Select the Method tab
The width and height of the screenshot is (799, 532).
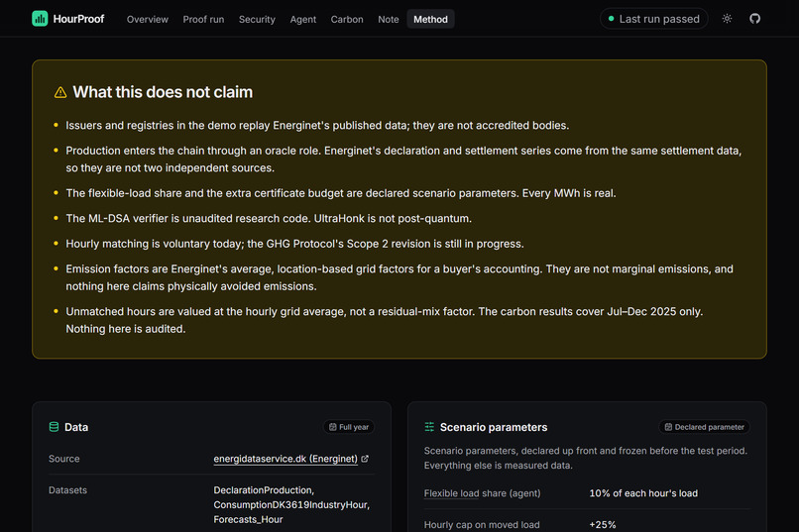tap(430, 20)
